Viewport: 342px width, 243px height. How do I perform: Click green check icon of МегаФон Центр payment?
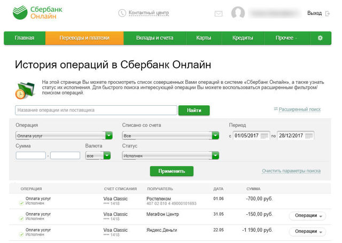pos(21,219)
